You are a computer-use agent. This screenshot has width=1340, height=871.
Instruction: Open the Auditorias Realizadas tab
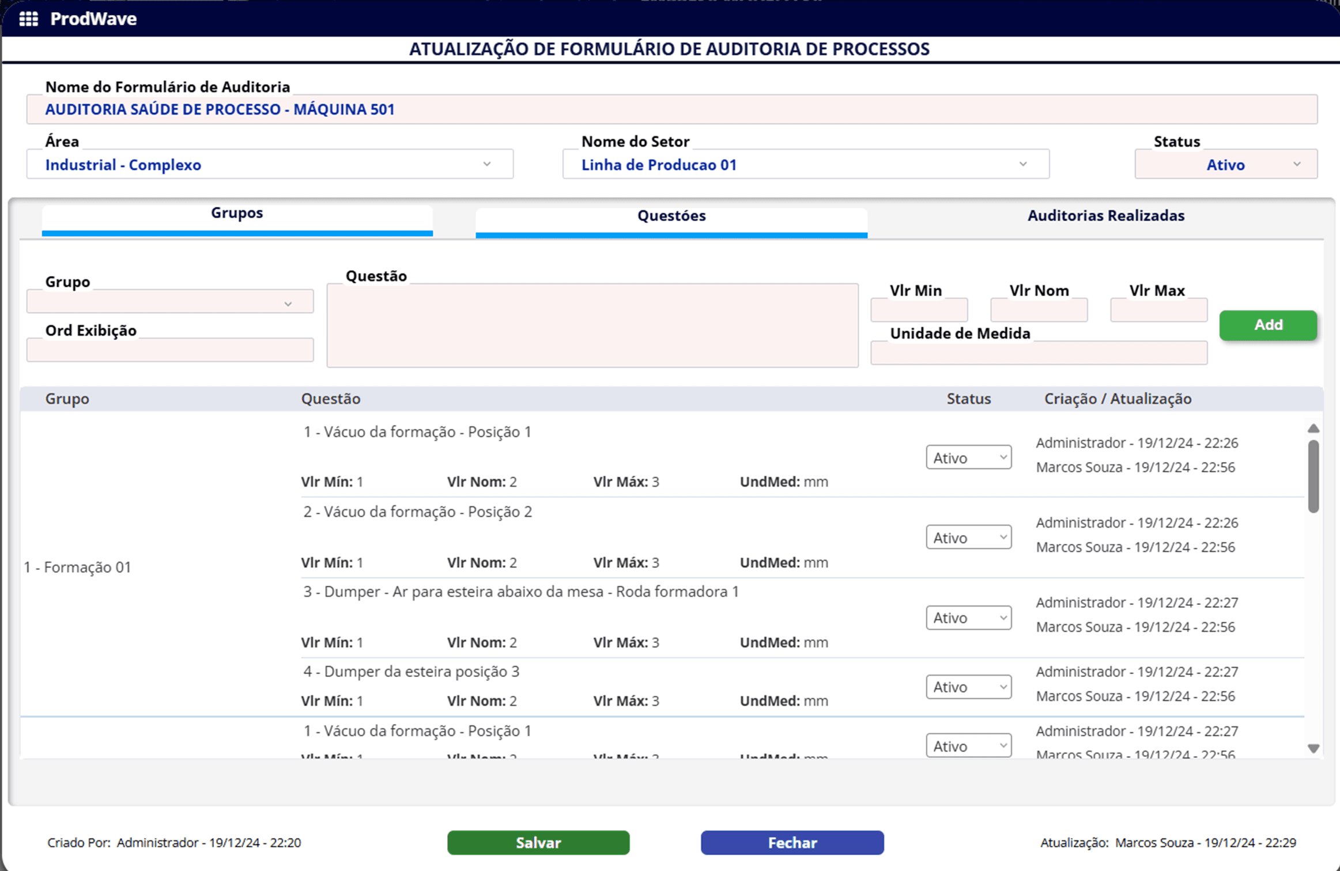pyautogui.click(x=1105, y=216)
